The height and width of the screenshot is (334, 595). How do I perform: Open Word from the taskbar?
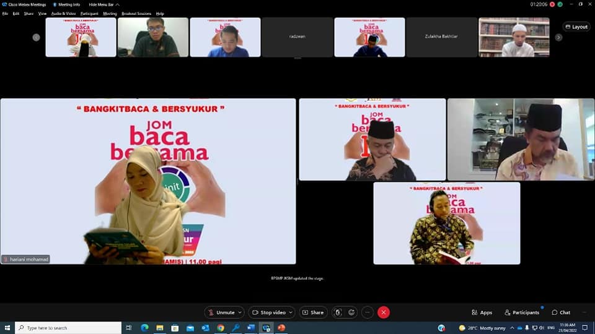pyautogui.click(x=251, y=328)
